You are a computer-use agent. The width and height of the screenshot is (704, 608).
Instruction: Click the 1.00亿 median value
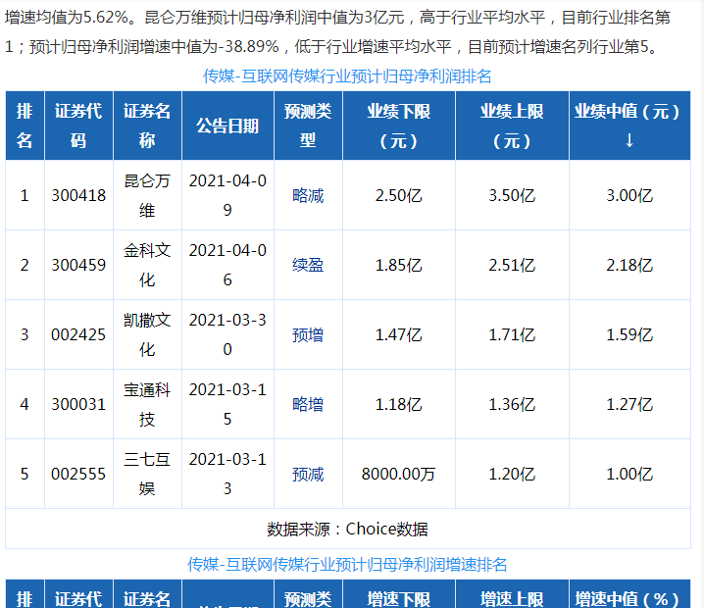click(629, 475)
